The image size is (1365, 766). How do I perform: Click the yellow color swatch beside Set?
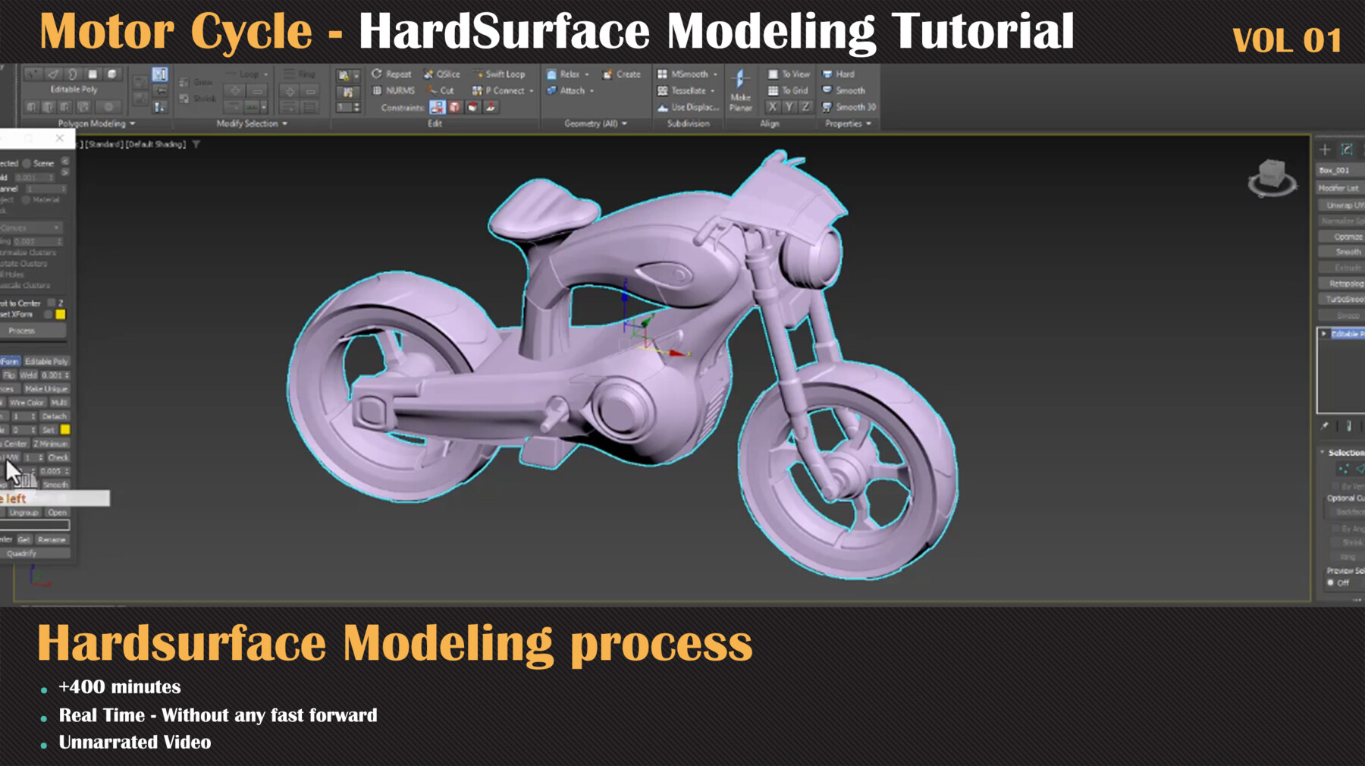click(x=67, y=429)
